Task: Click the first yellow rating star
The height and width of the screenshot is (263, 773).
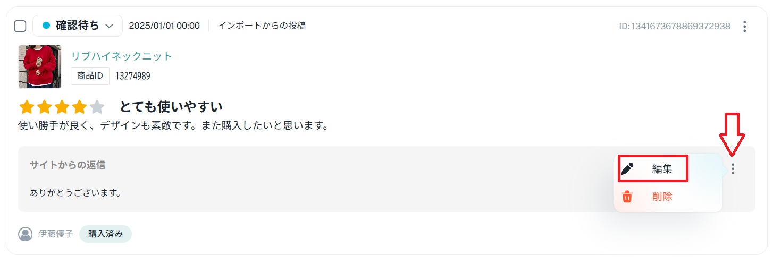Action: coord(27,107)
